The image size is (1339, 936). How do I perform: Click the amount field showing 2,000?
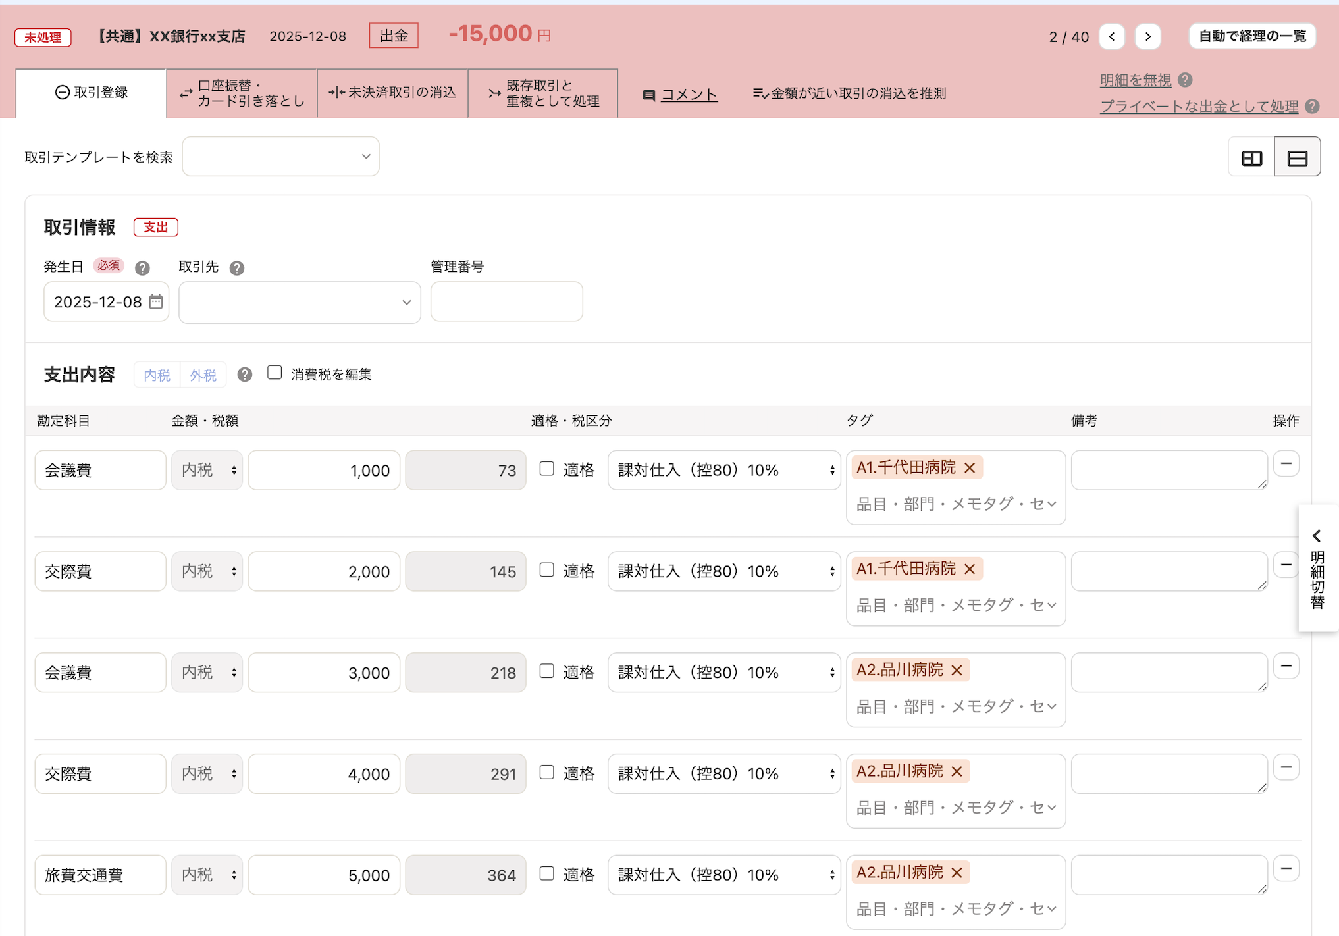pyautogui.click(x=324, y=571)
